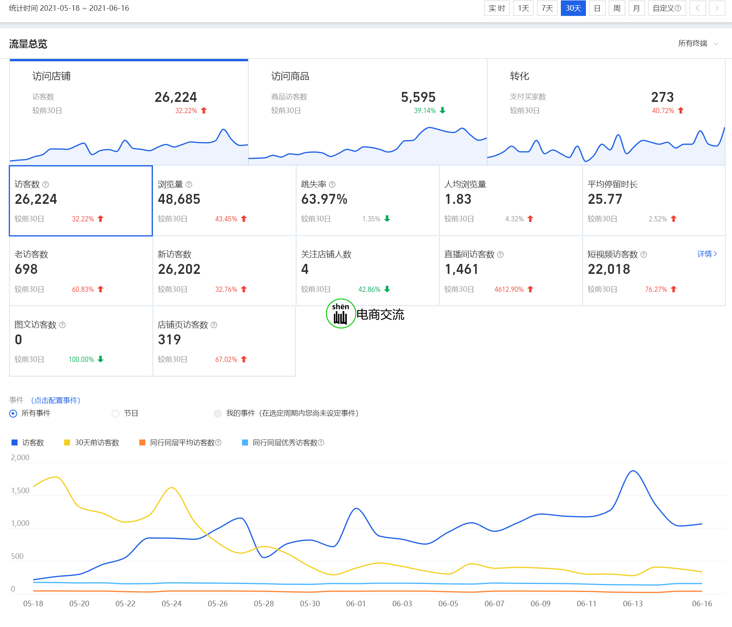Select the 短视频访客数 22,018 metric card
Screen dimensions: 732x627
tap(654, 271)
